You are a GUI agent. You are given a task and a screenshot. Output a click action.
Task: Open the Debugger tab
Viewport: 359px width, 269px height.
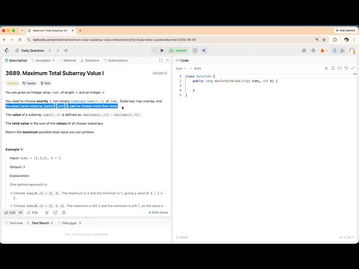(67, 223)
